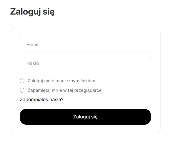Open the 'Zapomniałeś hasła?' link
172x143 pixels.
(41, 100)
